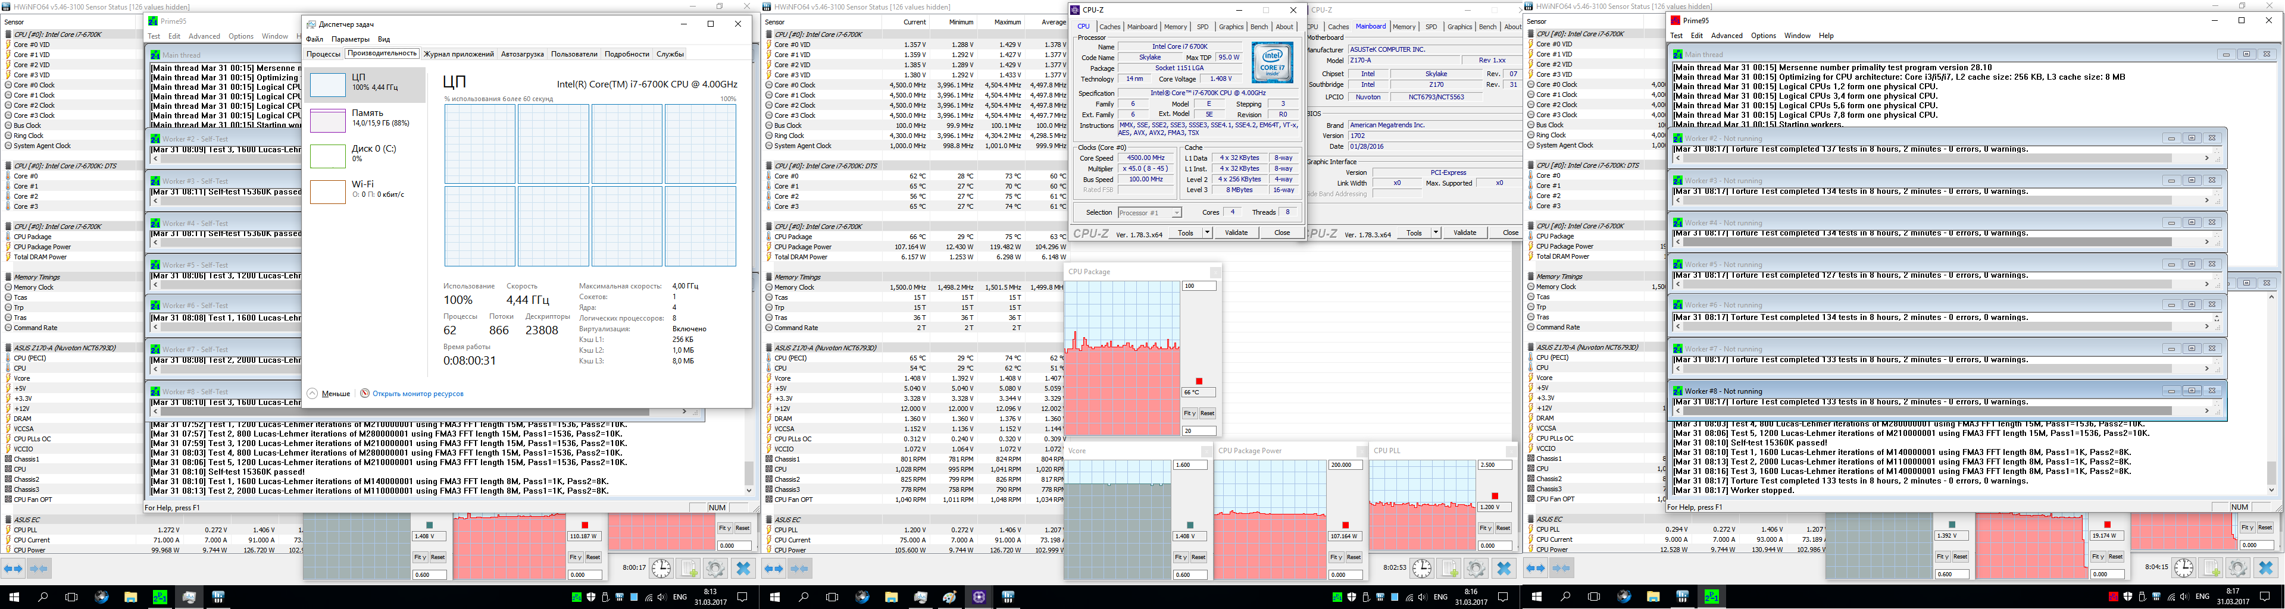Click Validate in the front CPU-Z window
Image resolution: width=2285 pixels, height=609 pixels.
(x=1236, y=233)
